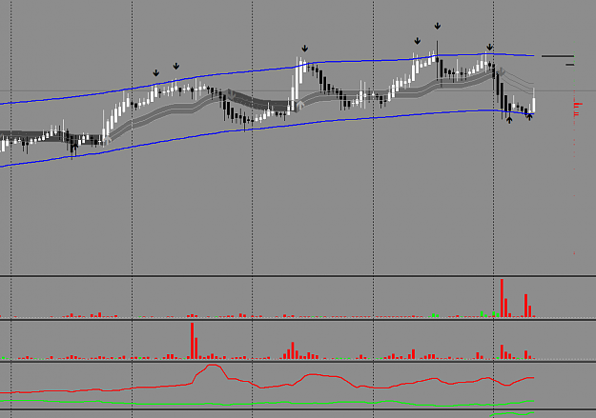The width and height of the screenshot is (596, 418).
Task: Select the upper blue channel line
Action: pyautogui.click(x=266, y=70)
